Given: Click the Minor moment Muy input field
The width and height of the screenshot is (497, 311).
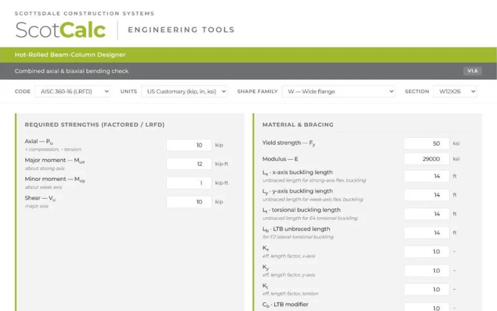Looking at the screenshot, I should click(x=189, y=183).
